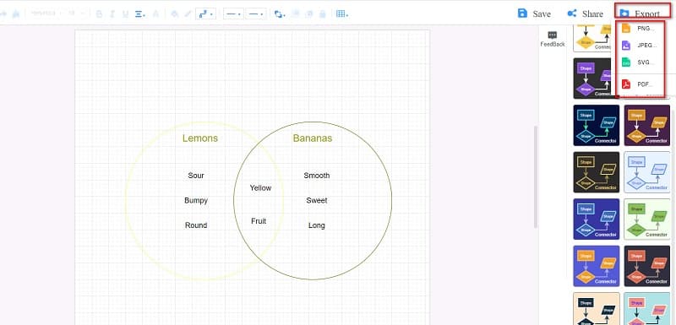Open the text alignment dropdown

[140, 14]
